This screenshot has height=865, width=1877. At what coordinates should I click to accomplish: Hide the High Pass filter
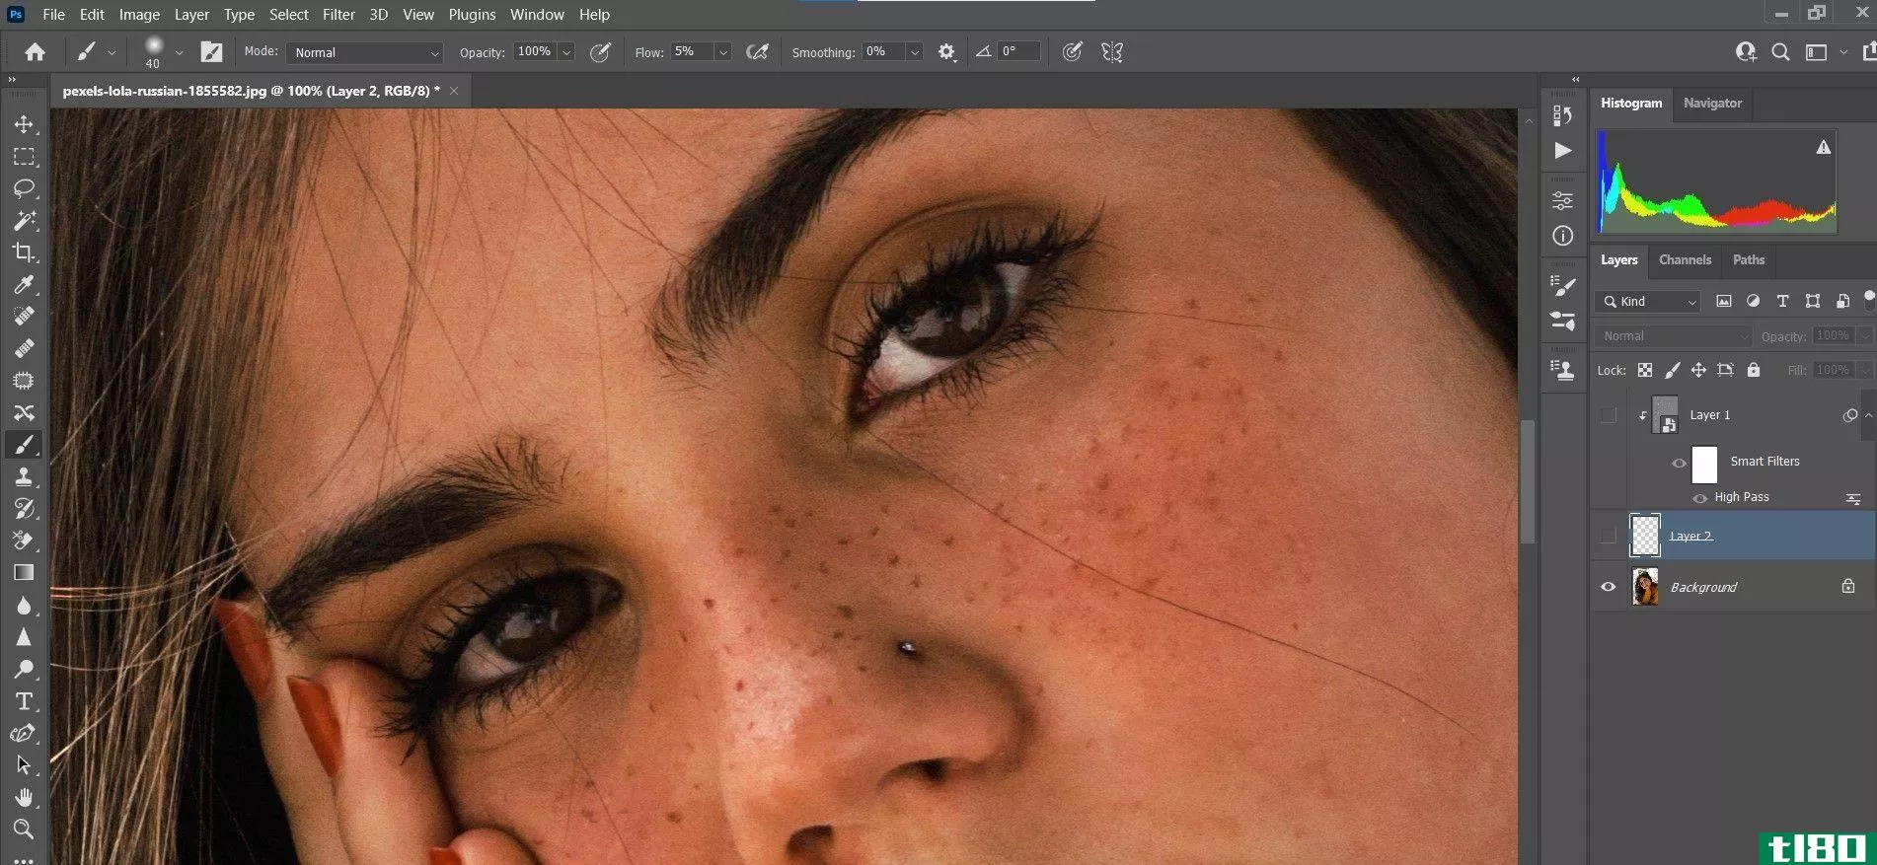coord(1699,498)
